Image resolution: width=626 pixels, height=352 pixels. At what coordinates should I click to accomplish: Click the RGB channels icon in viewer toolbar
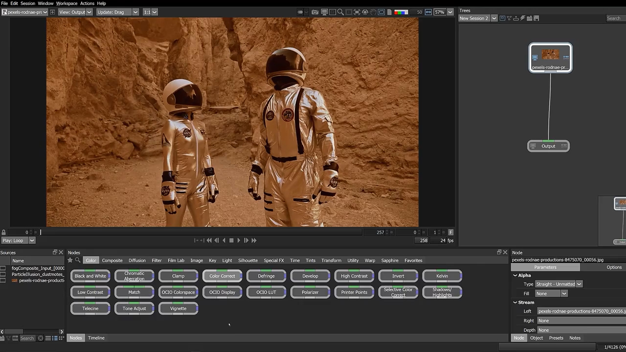tap(401, 12)
